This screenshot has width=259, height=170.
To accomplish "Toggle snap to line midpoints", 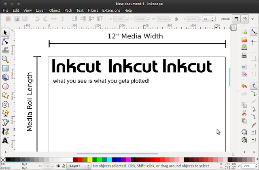I will 254,125.
